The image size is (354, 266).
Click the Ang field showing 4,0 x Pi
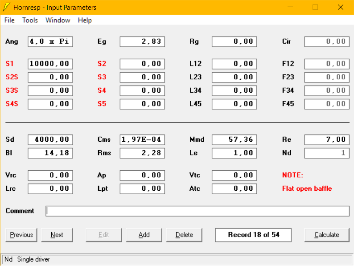[x=50, y=41]
